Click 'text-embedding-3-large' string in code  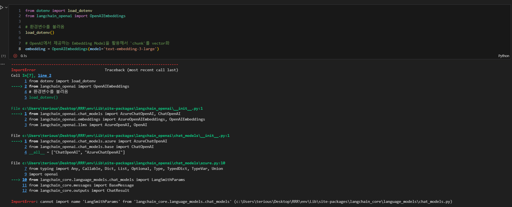(130, 49)
